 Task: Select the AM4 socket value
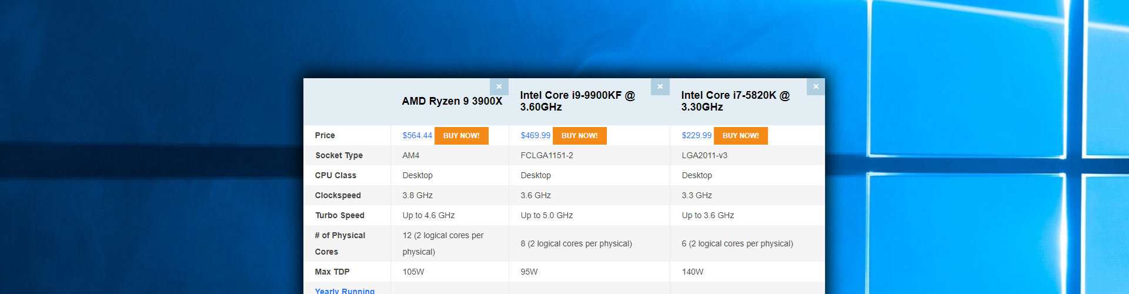pos(410,155)
